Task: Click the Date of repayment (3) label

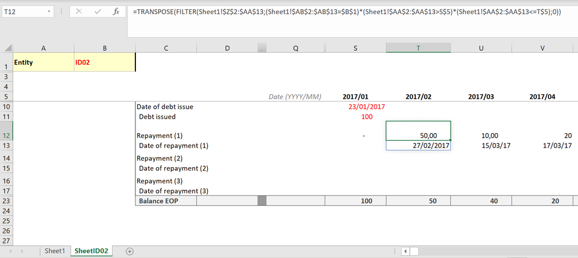Action: click(x=174, y=191)
